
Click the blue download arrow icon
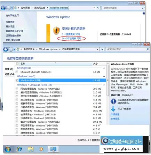click(x=113, y=108)
